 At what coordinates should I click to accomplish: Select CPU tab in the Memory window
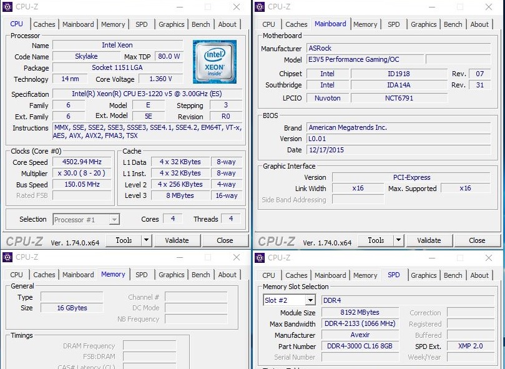pos(16,275)
